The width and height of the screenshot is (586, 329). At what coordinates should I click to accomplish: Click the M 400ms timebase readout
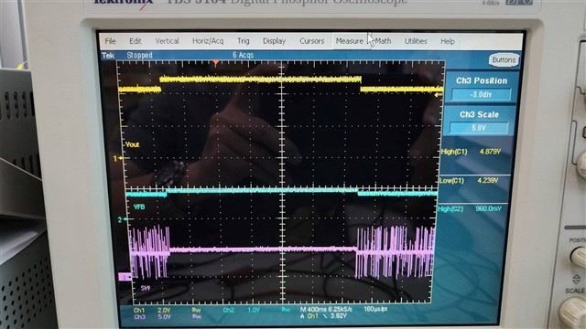pyautogui.click(x=326, y=310)
